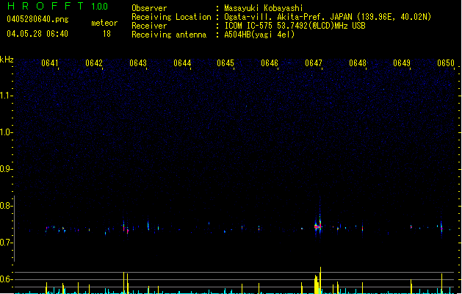The height and width of the screenshot is (294, 462).
Task: Click the 0.8 kHz axis label
Action: point(6,206)
